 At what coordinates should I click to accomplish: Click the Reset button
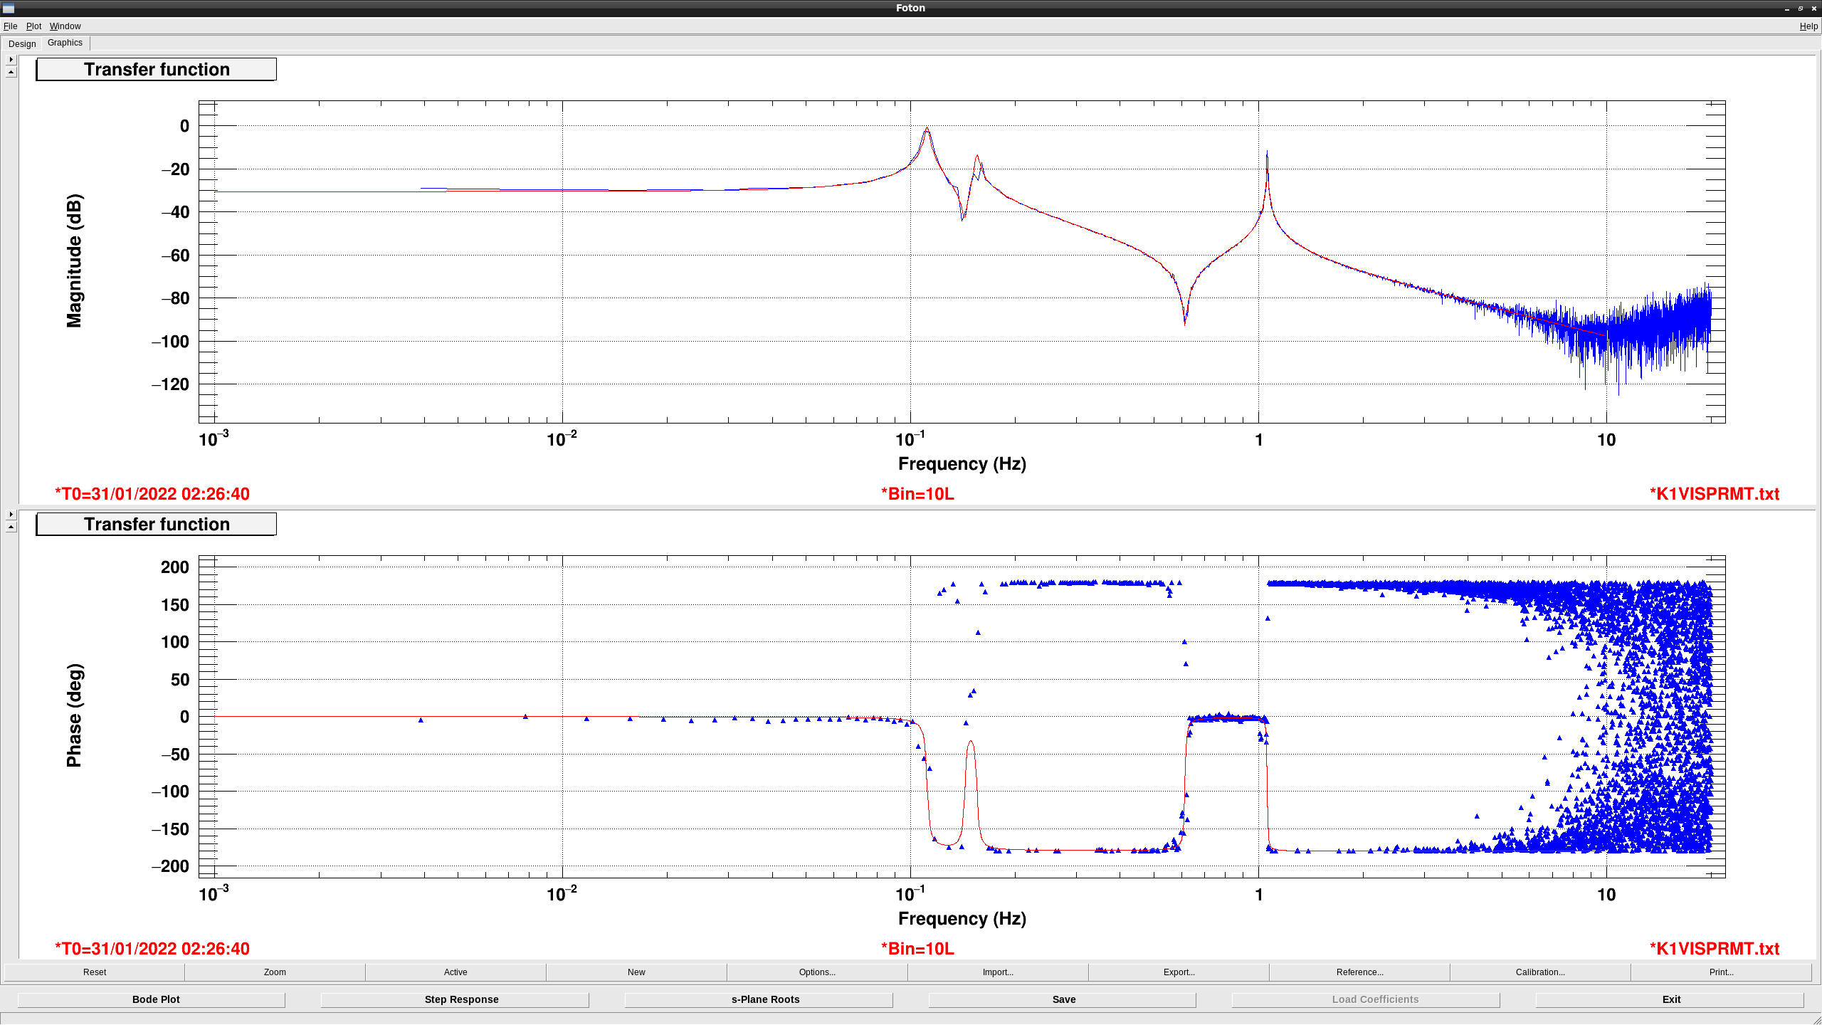tap(95, 972)
